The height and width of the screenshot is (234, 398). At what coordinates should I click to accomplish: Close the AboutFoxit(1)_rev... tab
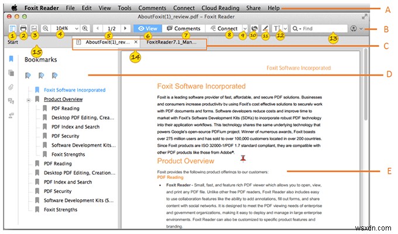136,42
